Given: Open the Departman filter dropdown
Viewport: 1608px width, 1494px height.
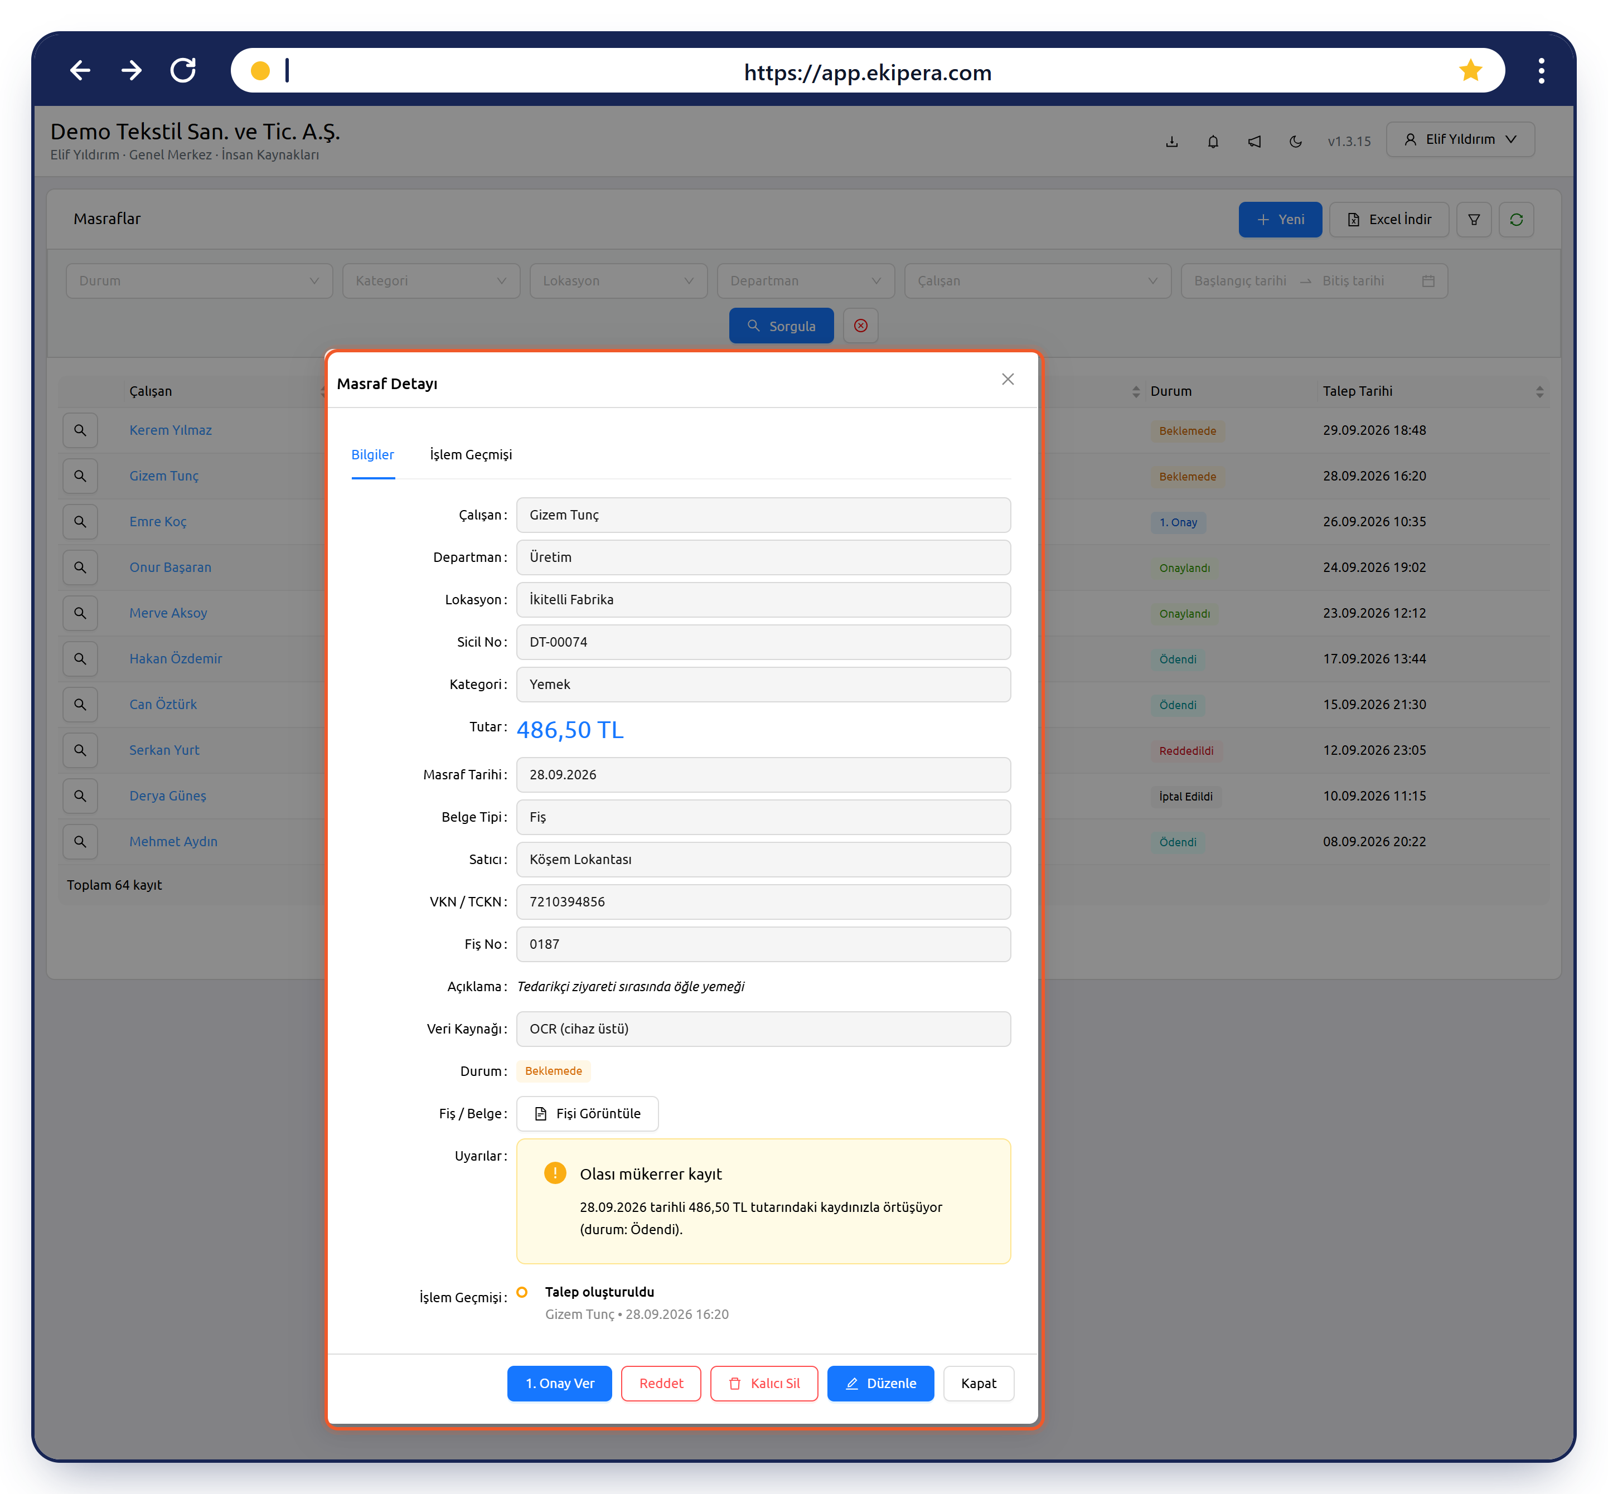Looking at the screenshot, I should click(805, 280).
